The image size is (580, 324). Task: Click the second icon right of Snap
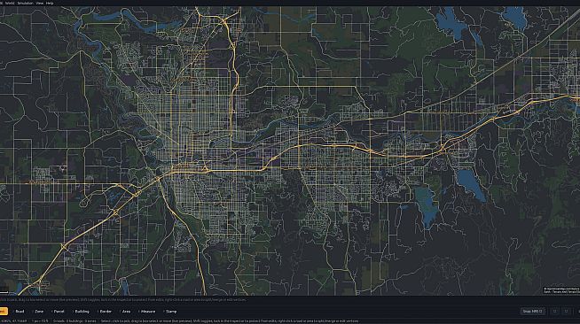tap(566, 312)
